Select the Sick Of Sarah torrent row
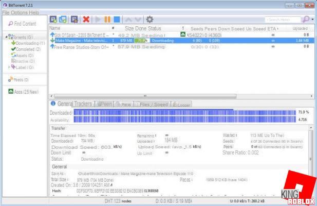 tap(181, 35)
